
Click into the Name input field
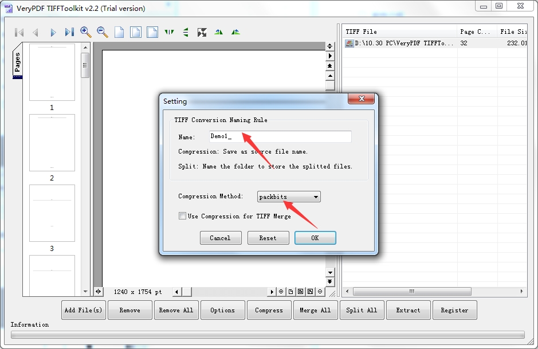(280, 136)
